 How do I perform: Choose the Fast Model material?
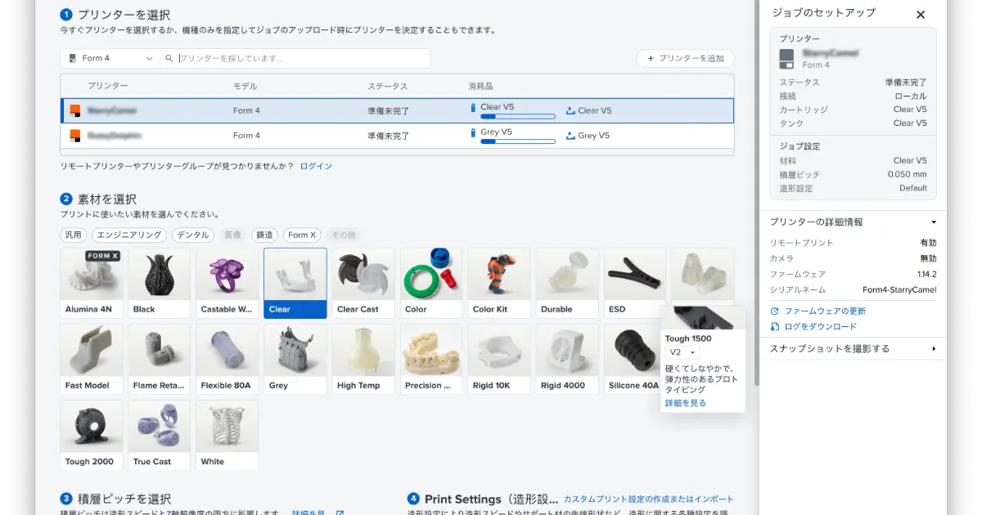coord(92,359)
